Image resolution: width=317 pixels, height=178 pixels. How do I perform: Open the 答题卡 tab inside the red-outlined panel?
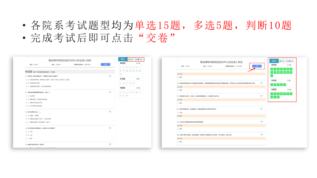274,61
